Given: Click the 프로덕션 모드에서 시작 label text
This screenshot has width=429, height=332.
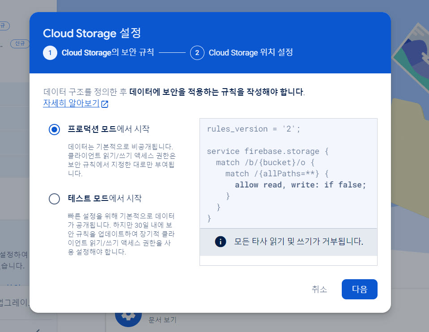Looking at the screenshot, I should 109,129.
